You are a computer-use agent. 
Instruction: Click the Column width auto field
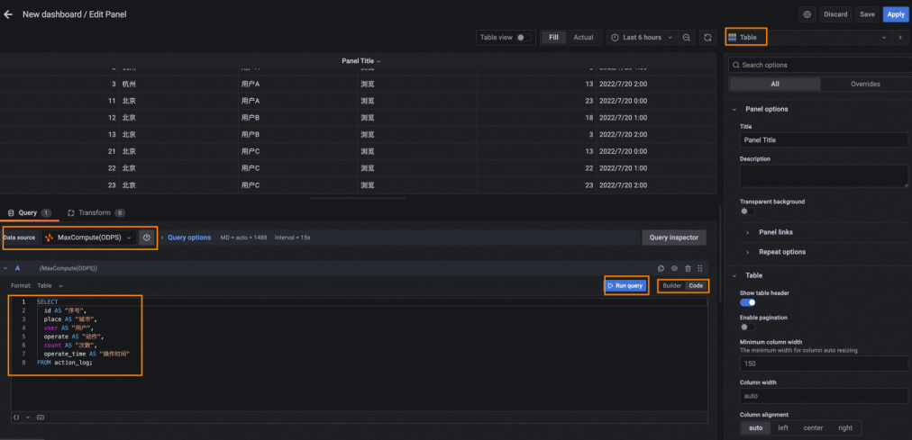pyautogui.click(x=824, y=396)
